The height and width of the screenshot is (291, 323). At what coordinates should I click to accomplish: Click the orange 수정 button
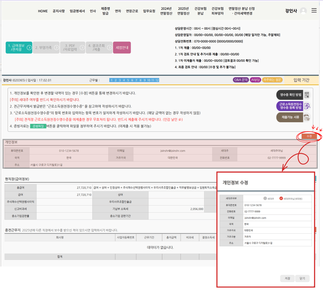[x=309, y=136]
